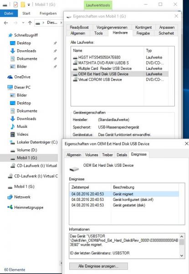
Task: Click Downloads icon under Dieser PC
Action: tap(13, 119)
